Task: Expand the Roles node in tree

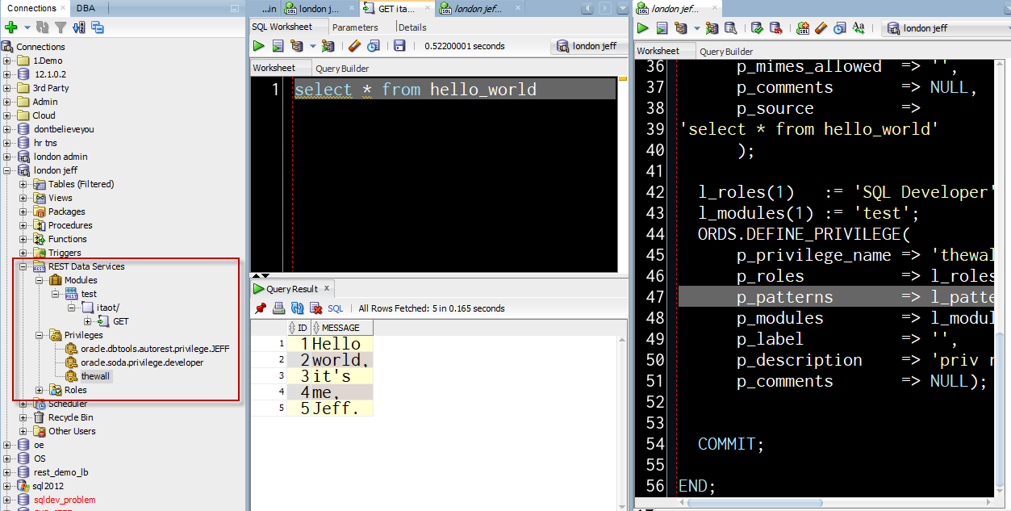Action: point(39,390)
